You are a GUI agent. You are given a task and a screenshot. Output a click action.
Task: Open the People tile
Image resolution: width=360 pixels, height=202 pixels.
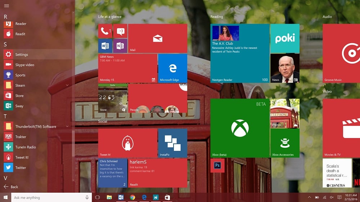[158, 98]
